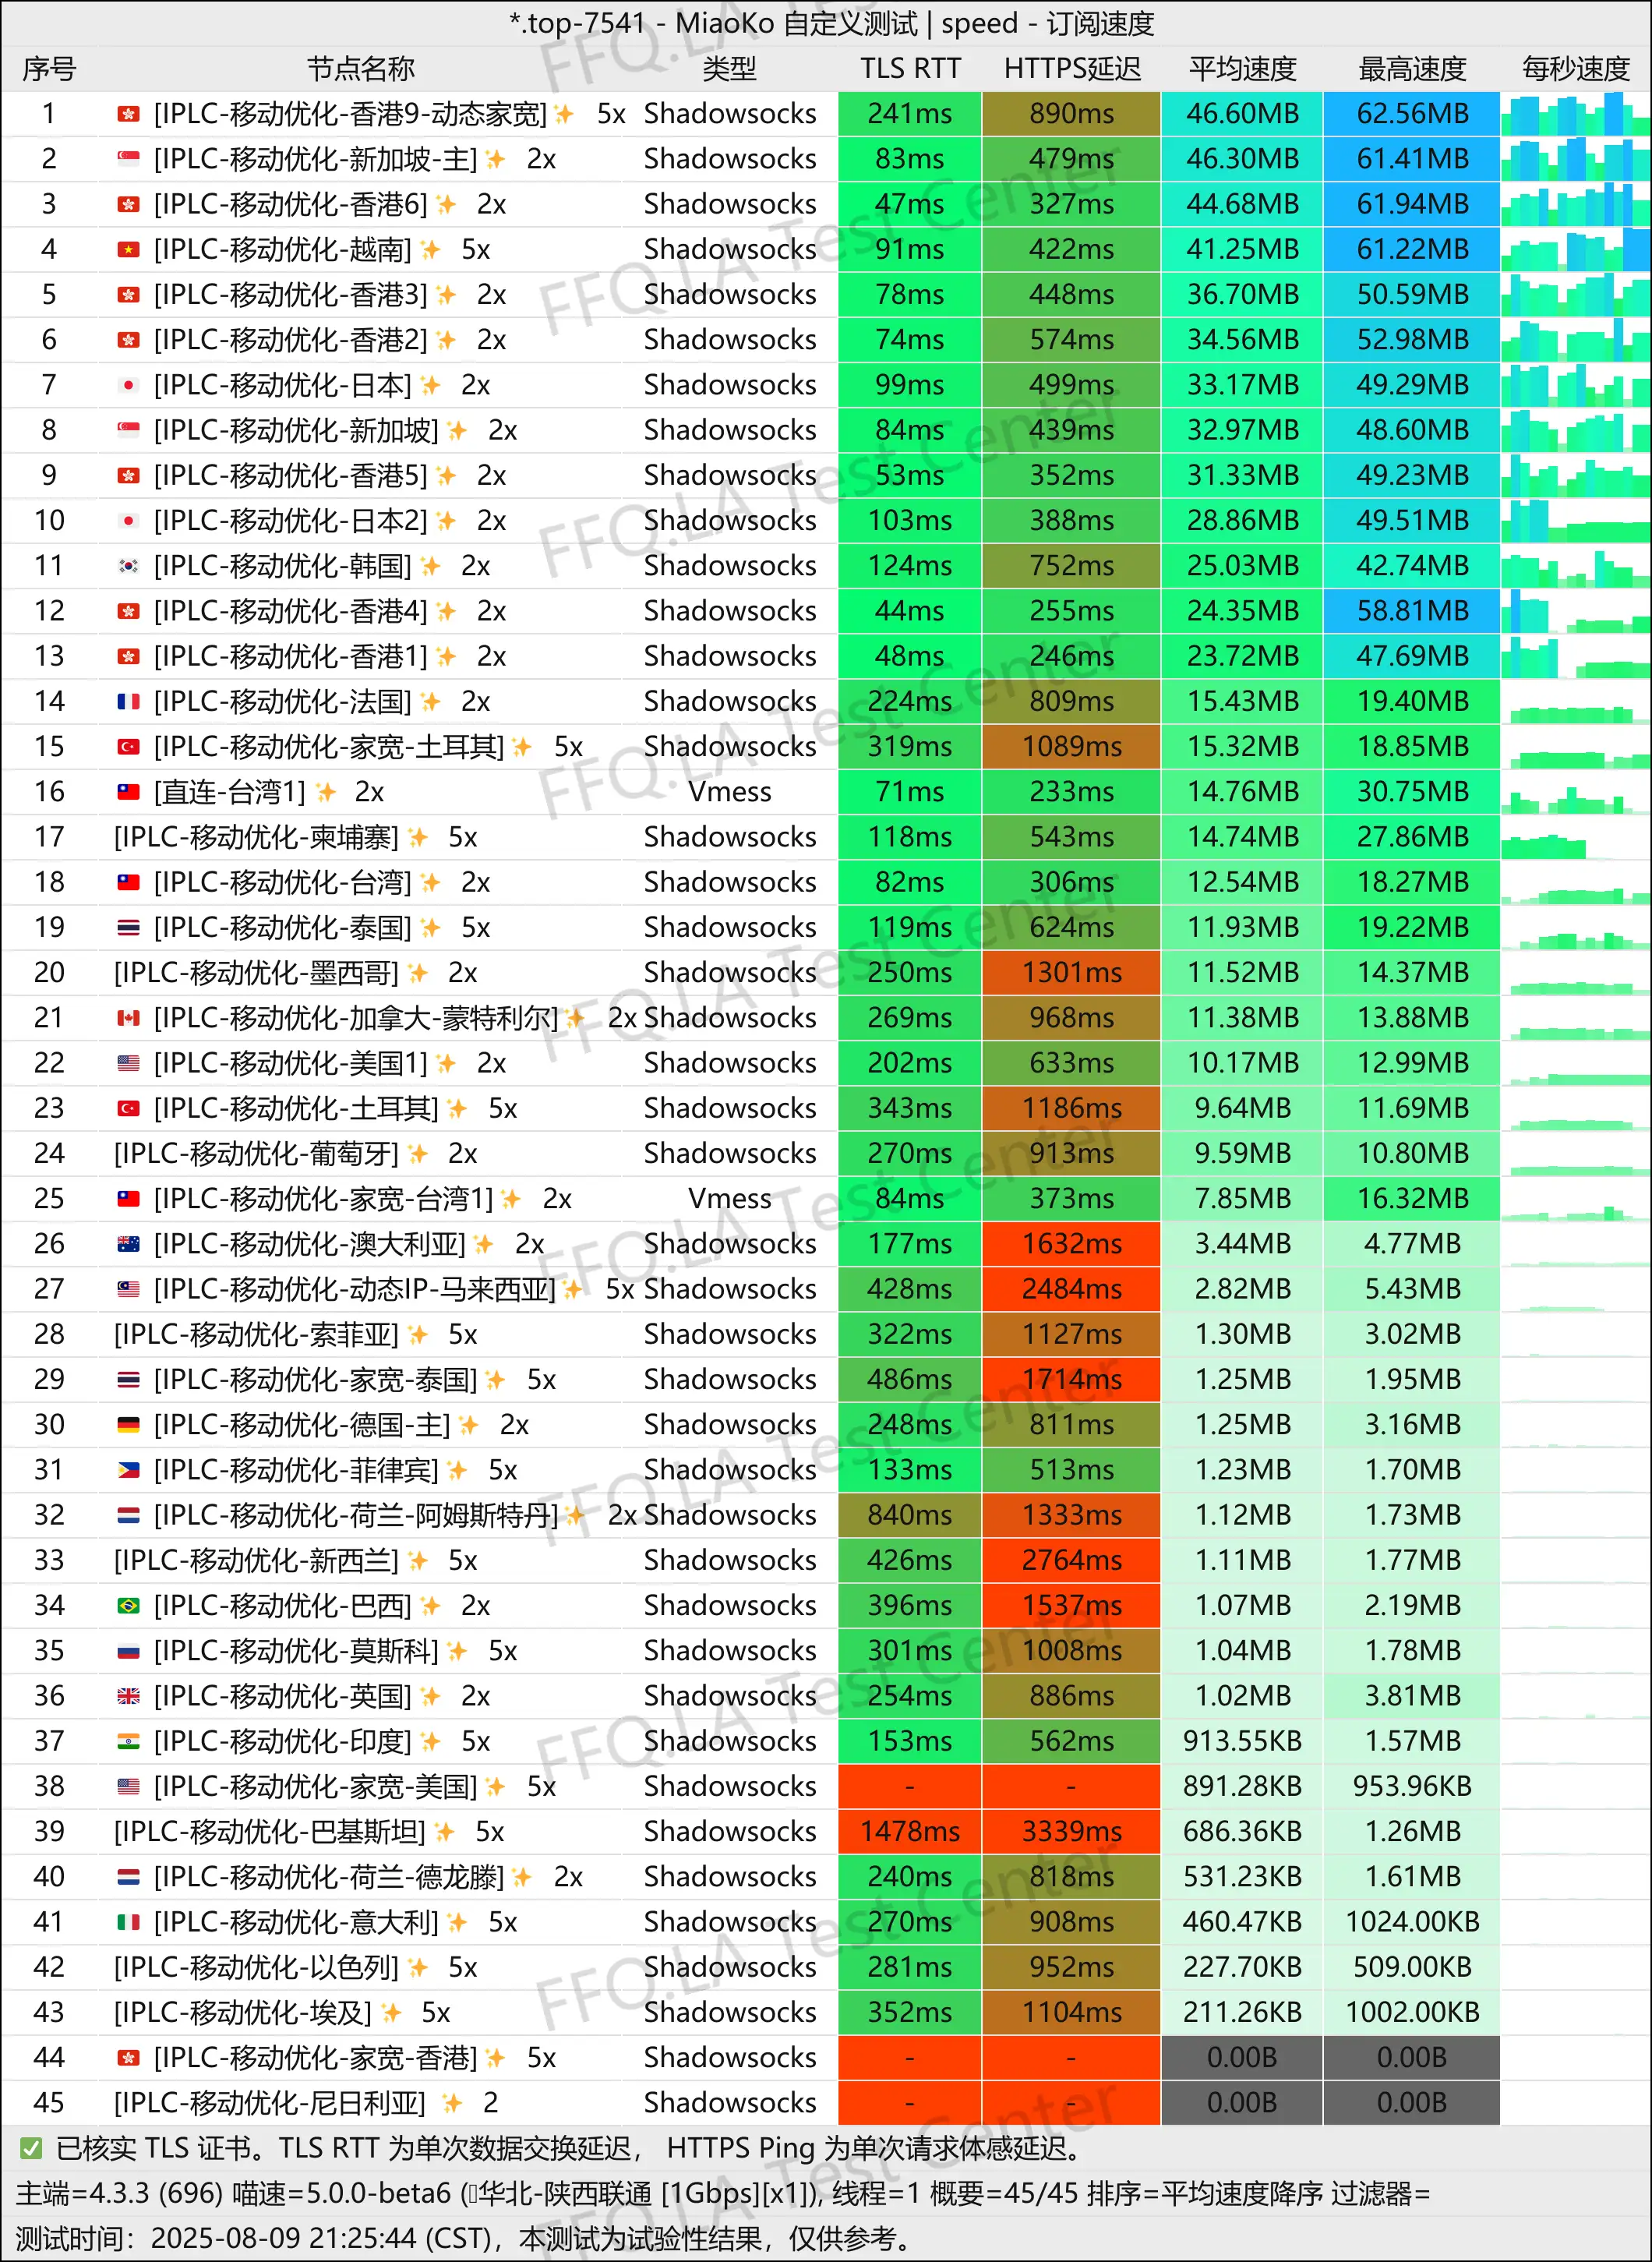Click the 46.60MB average speed cell
Image resolution: width=1652 pixels, height=2262 pixels.
(1242, 114)
